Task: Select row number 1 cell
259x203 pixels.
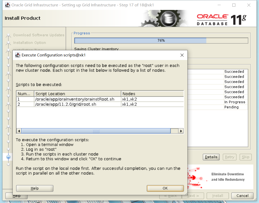Action: pos(25,99)
